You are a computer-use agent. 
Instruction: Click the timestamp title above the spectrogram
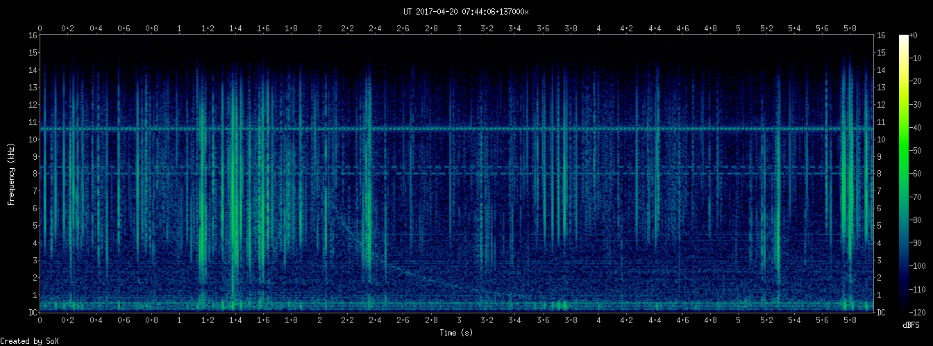point(466,12)
